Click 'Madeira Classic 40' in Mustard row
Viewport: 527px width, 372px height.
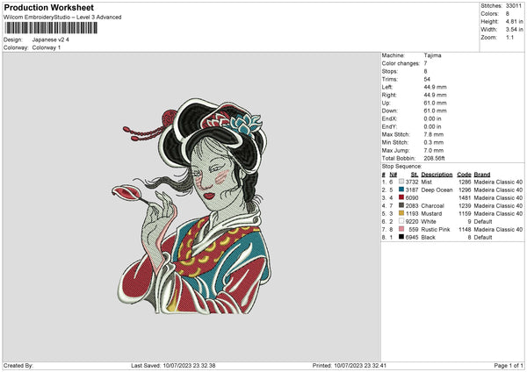click(498, 213)
